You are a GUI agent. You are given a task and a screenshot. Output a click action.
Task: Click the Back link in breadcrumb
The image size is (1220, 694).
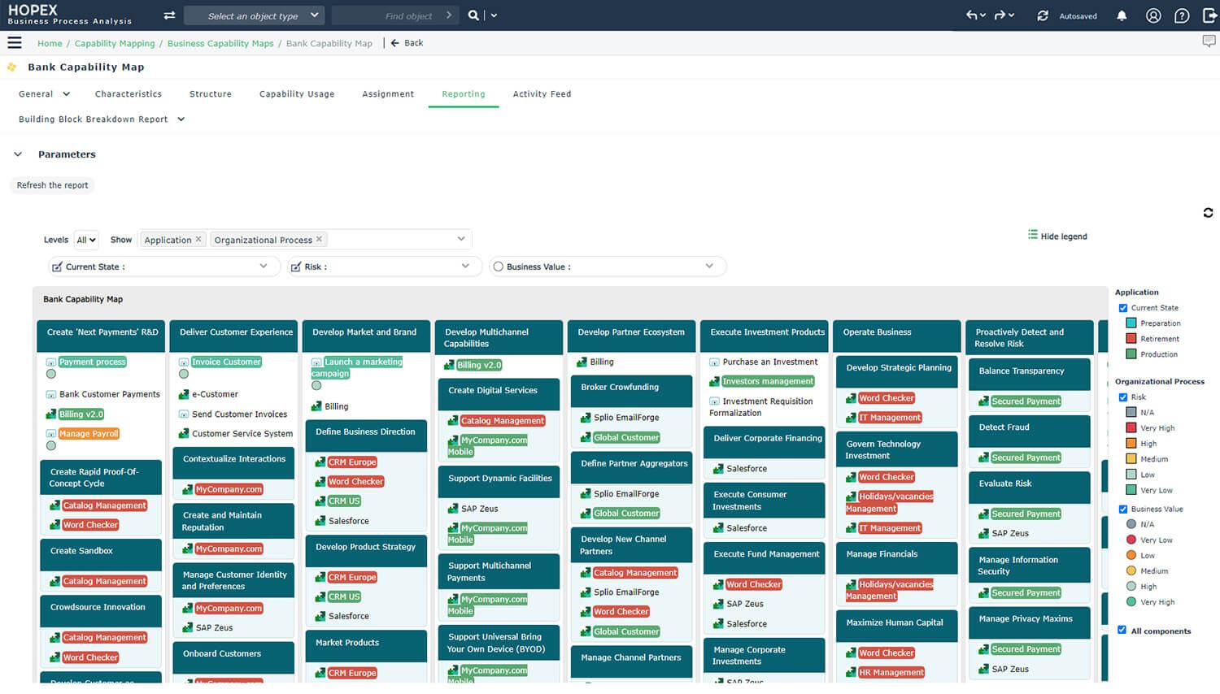[x=407, y=43]
